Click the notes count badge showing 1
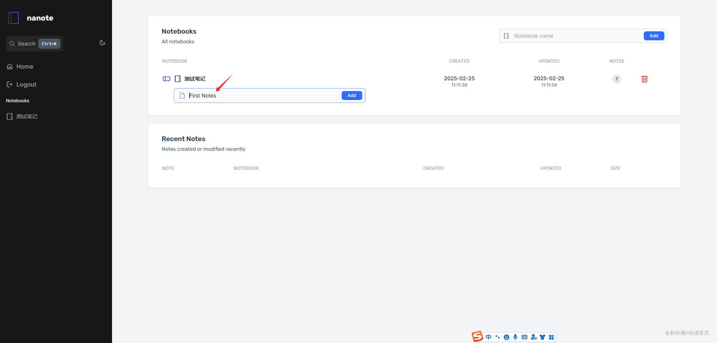 [617, 79]
